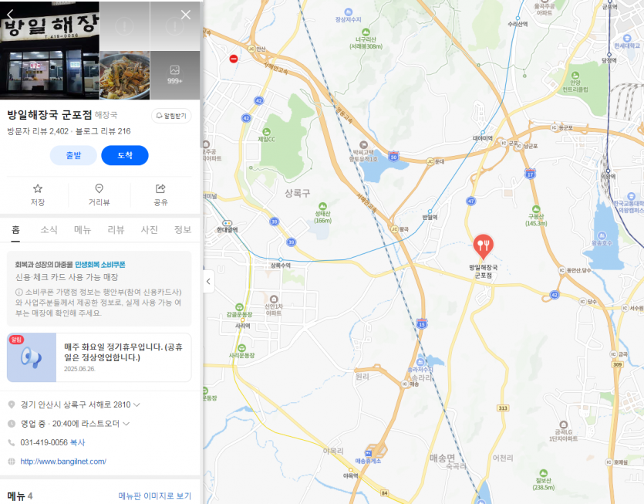Set as starting point with 출발 button
The width and height of the screenshot is (644, 504).
(x=73, y=155)
